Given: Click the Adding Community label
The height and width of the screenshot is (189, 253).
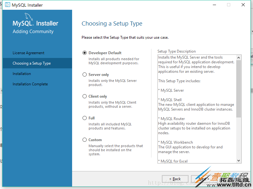Looking at the screenshot, I should pos(33,31).
